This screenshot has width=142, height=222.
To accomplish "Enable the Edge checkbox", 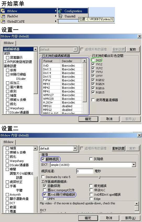I will (91, 199).
